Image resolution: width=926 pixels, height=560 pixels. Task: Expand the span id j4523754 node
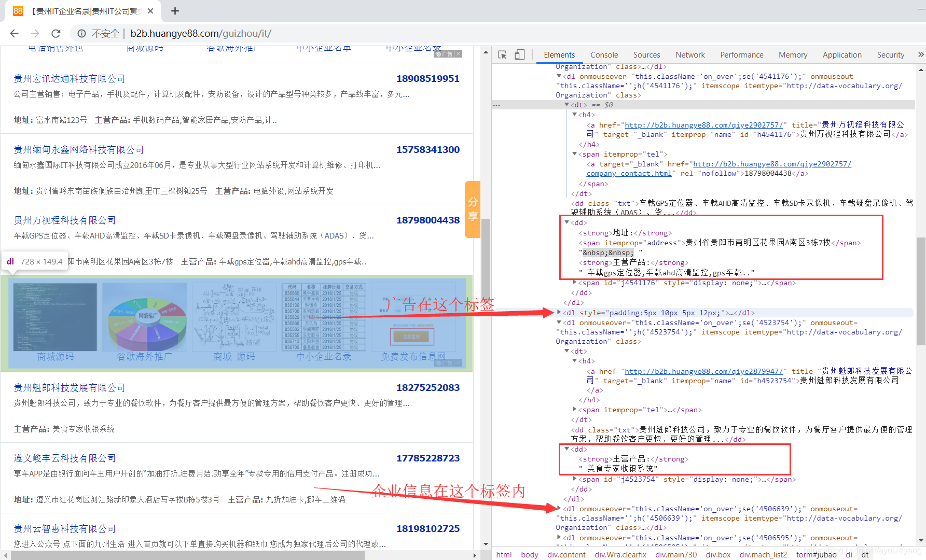click(x=574, y=479)
